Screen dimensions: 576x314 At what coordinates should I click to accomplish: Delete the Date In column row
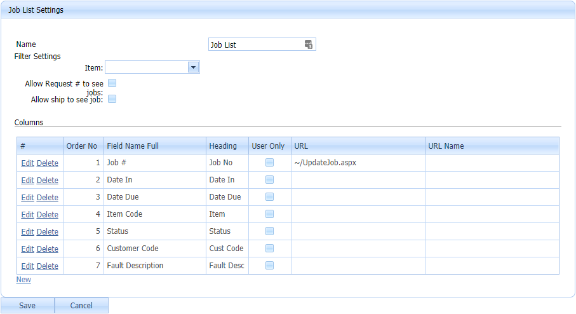[x=47, y=181]
